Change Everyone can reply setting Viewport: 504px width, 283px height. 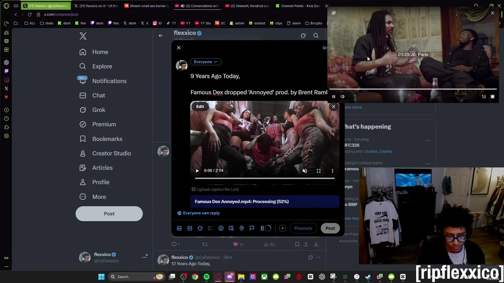[x=198, y=213]
